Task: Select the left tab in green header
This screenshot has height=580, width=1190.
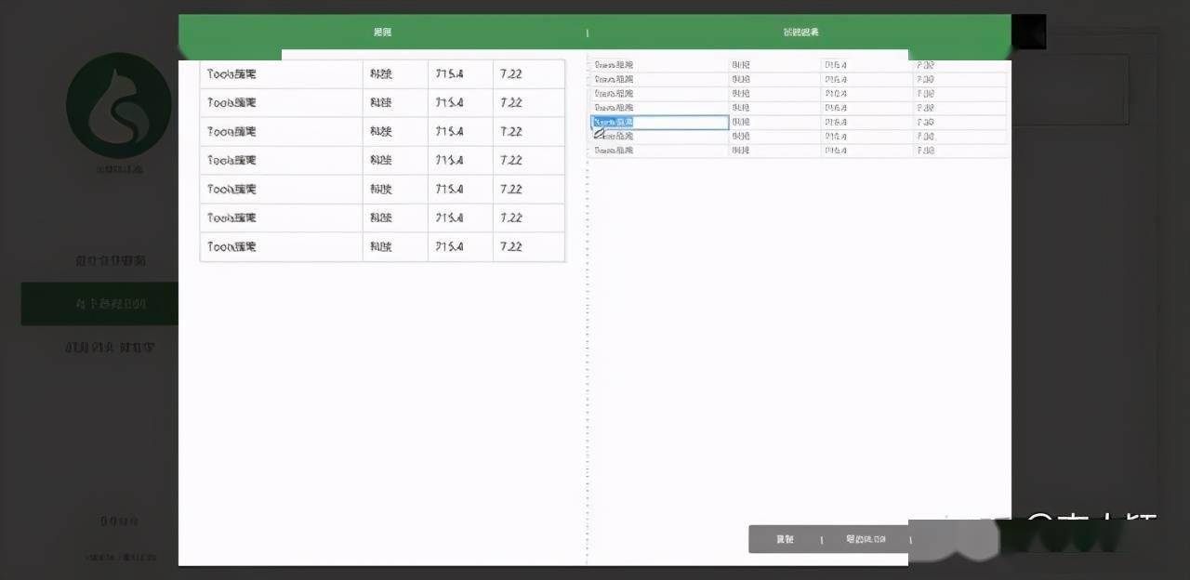Action: [382, 33]
